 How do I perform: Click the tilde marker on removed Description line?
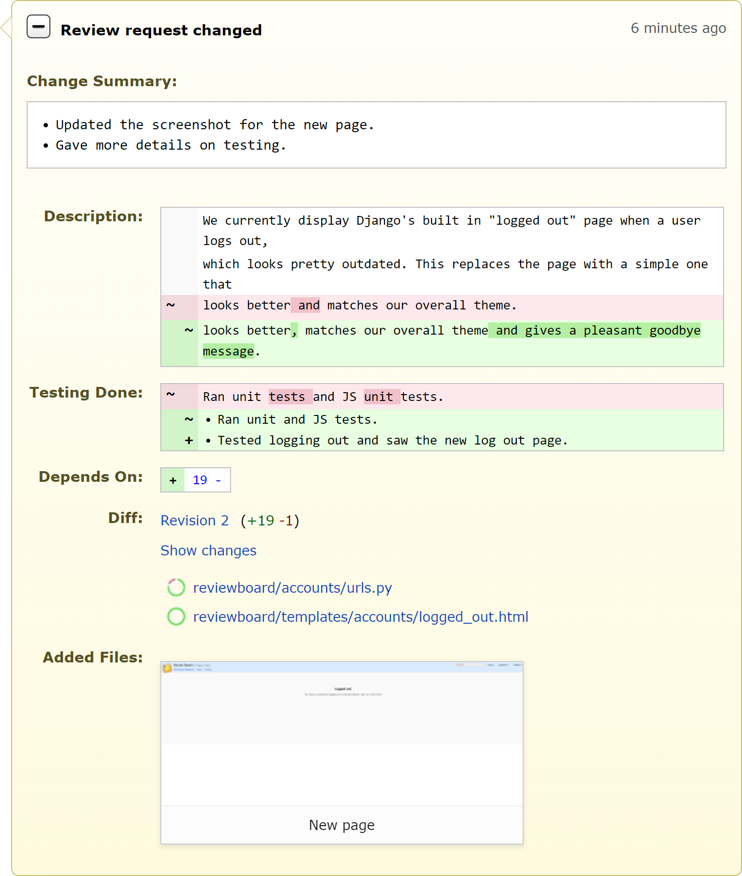pos(170,305)
